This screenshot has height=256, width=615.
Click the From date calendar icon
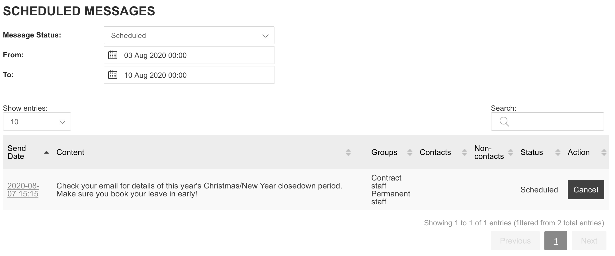(x=113, y=55)
